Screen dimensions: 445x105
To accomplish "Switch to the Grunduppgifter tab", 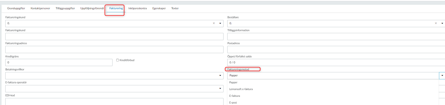I will click(16, 8).
